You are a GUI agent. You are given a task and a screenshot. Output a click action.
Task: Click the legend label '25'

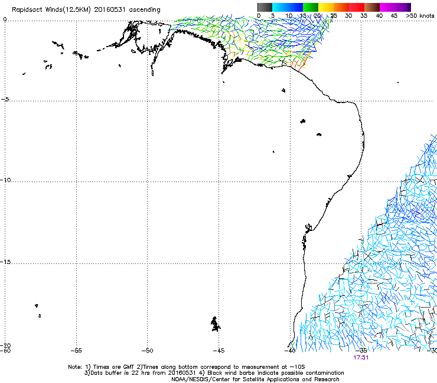[x=334, y=15]
